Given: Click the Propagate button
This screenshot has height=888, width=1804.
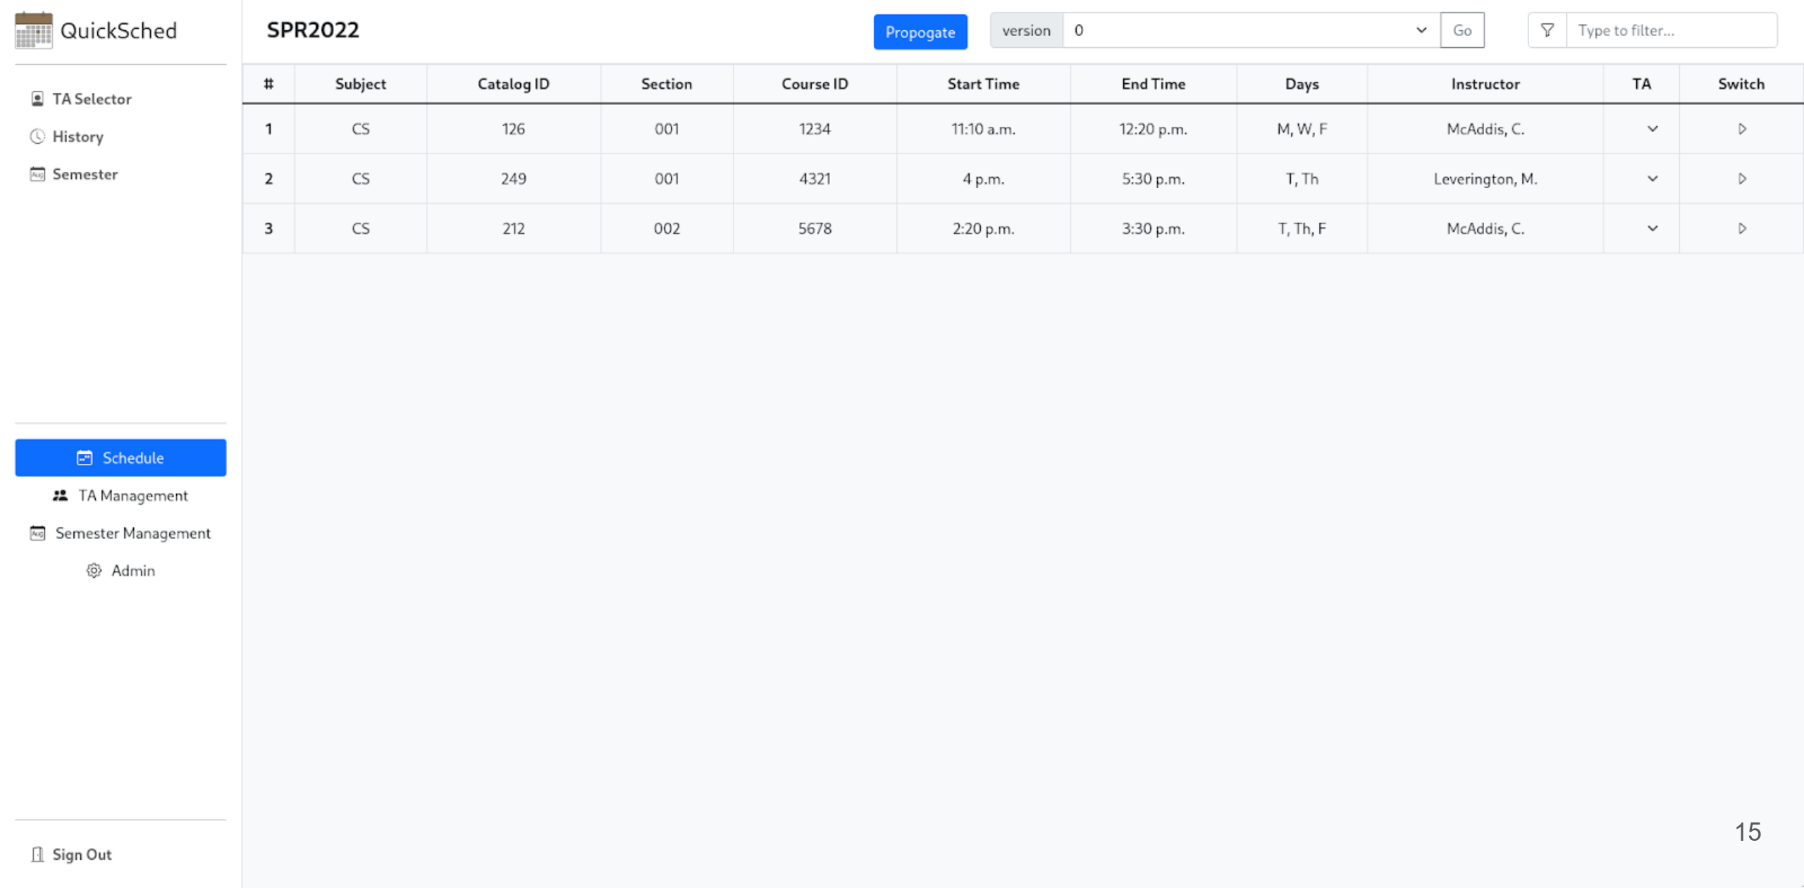Looking at the screenshot, I should pyautogui.click(x=920, y=31).
